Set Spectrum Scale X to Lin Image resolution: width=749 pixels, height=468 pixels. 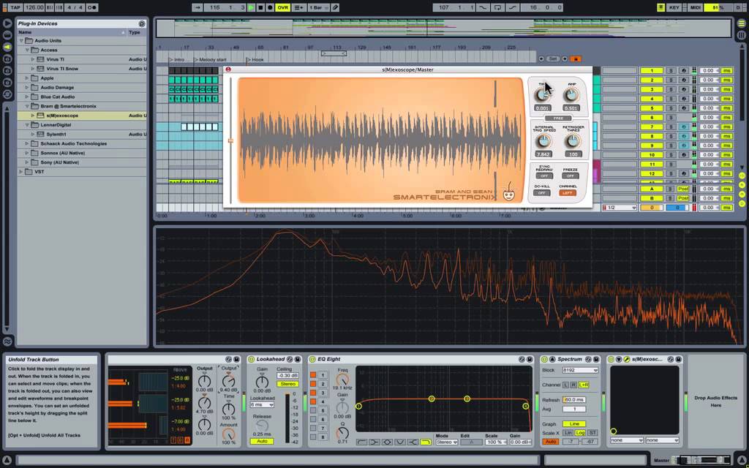click(568, 433)
